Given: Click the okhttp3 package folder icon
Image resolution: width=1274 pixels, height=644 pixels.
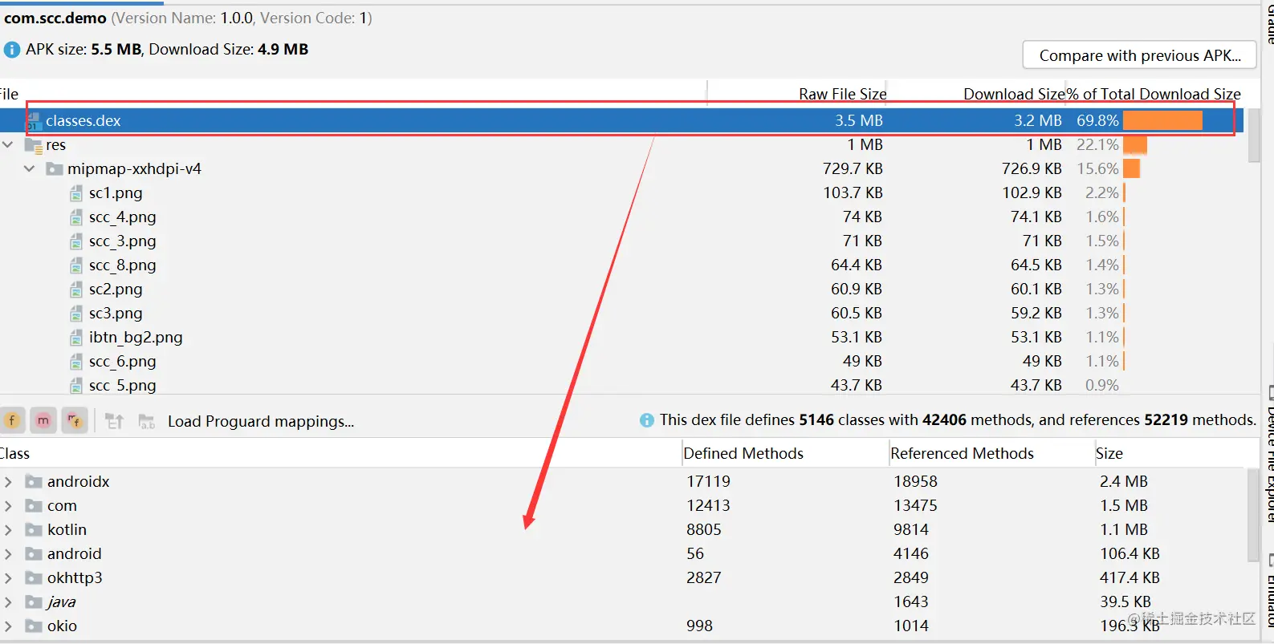Looking at the screenshot, I should pos(34,577).
